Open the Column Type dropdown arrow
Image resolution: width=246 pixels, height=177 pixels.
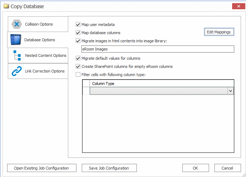(x=230, y=91)
